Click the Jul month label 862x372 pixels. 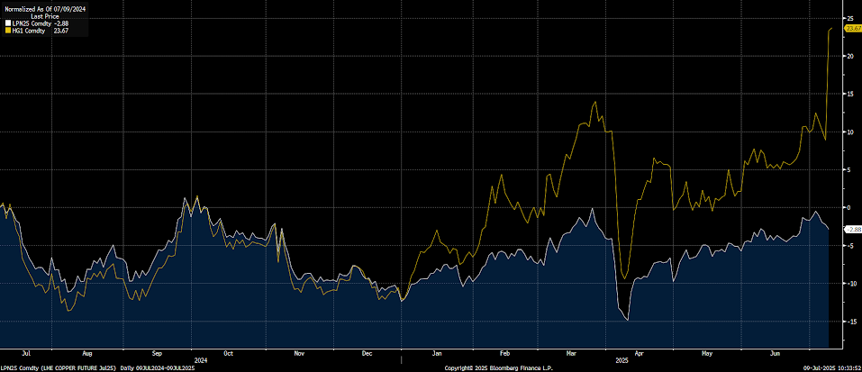coord(26,354)
